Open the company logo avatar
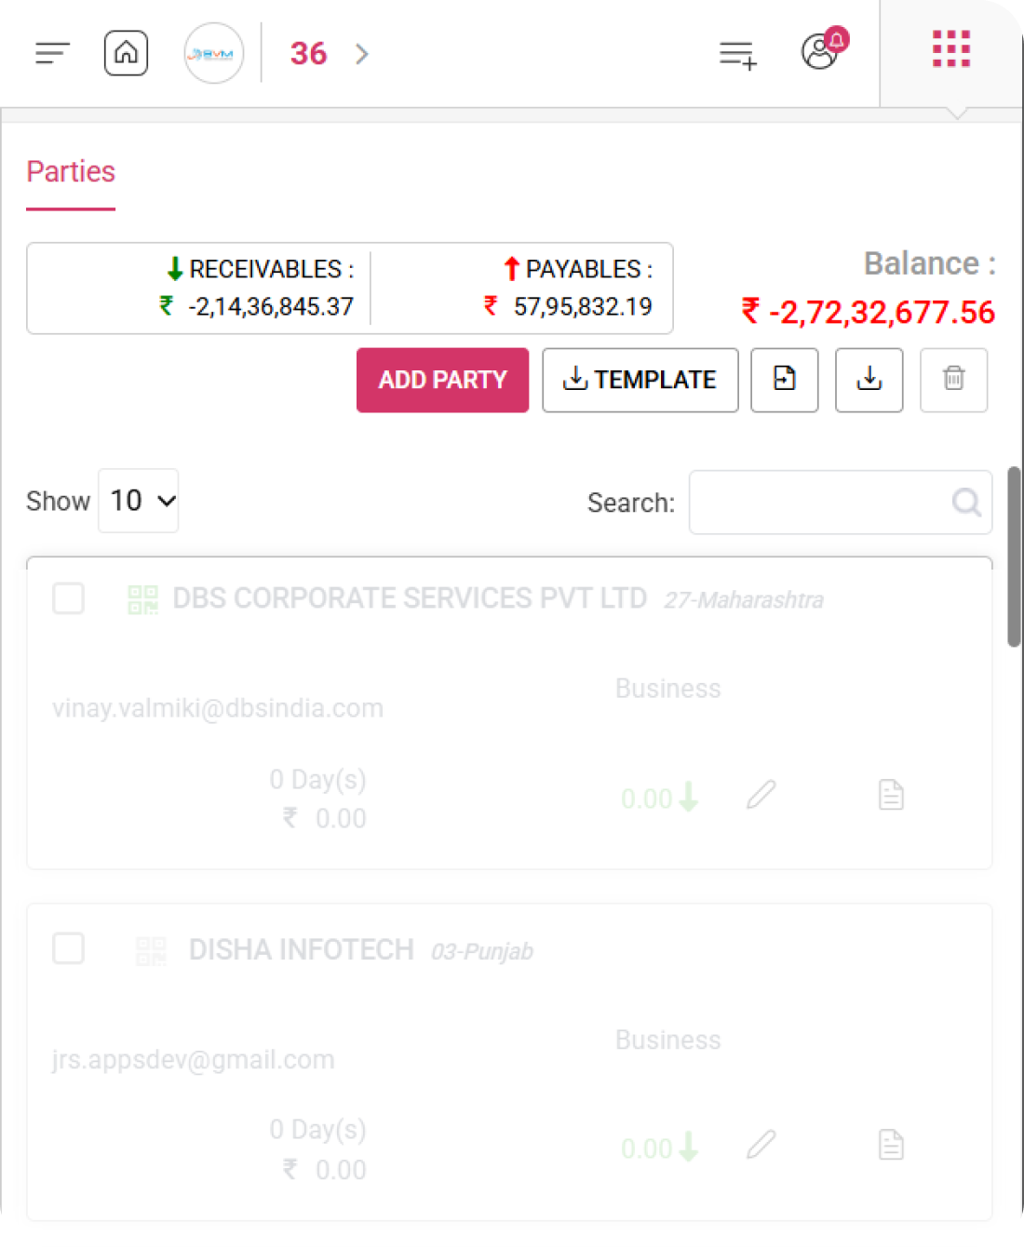Viewport: 1024px width, 1248px height. (214, 54)
